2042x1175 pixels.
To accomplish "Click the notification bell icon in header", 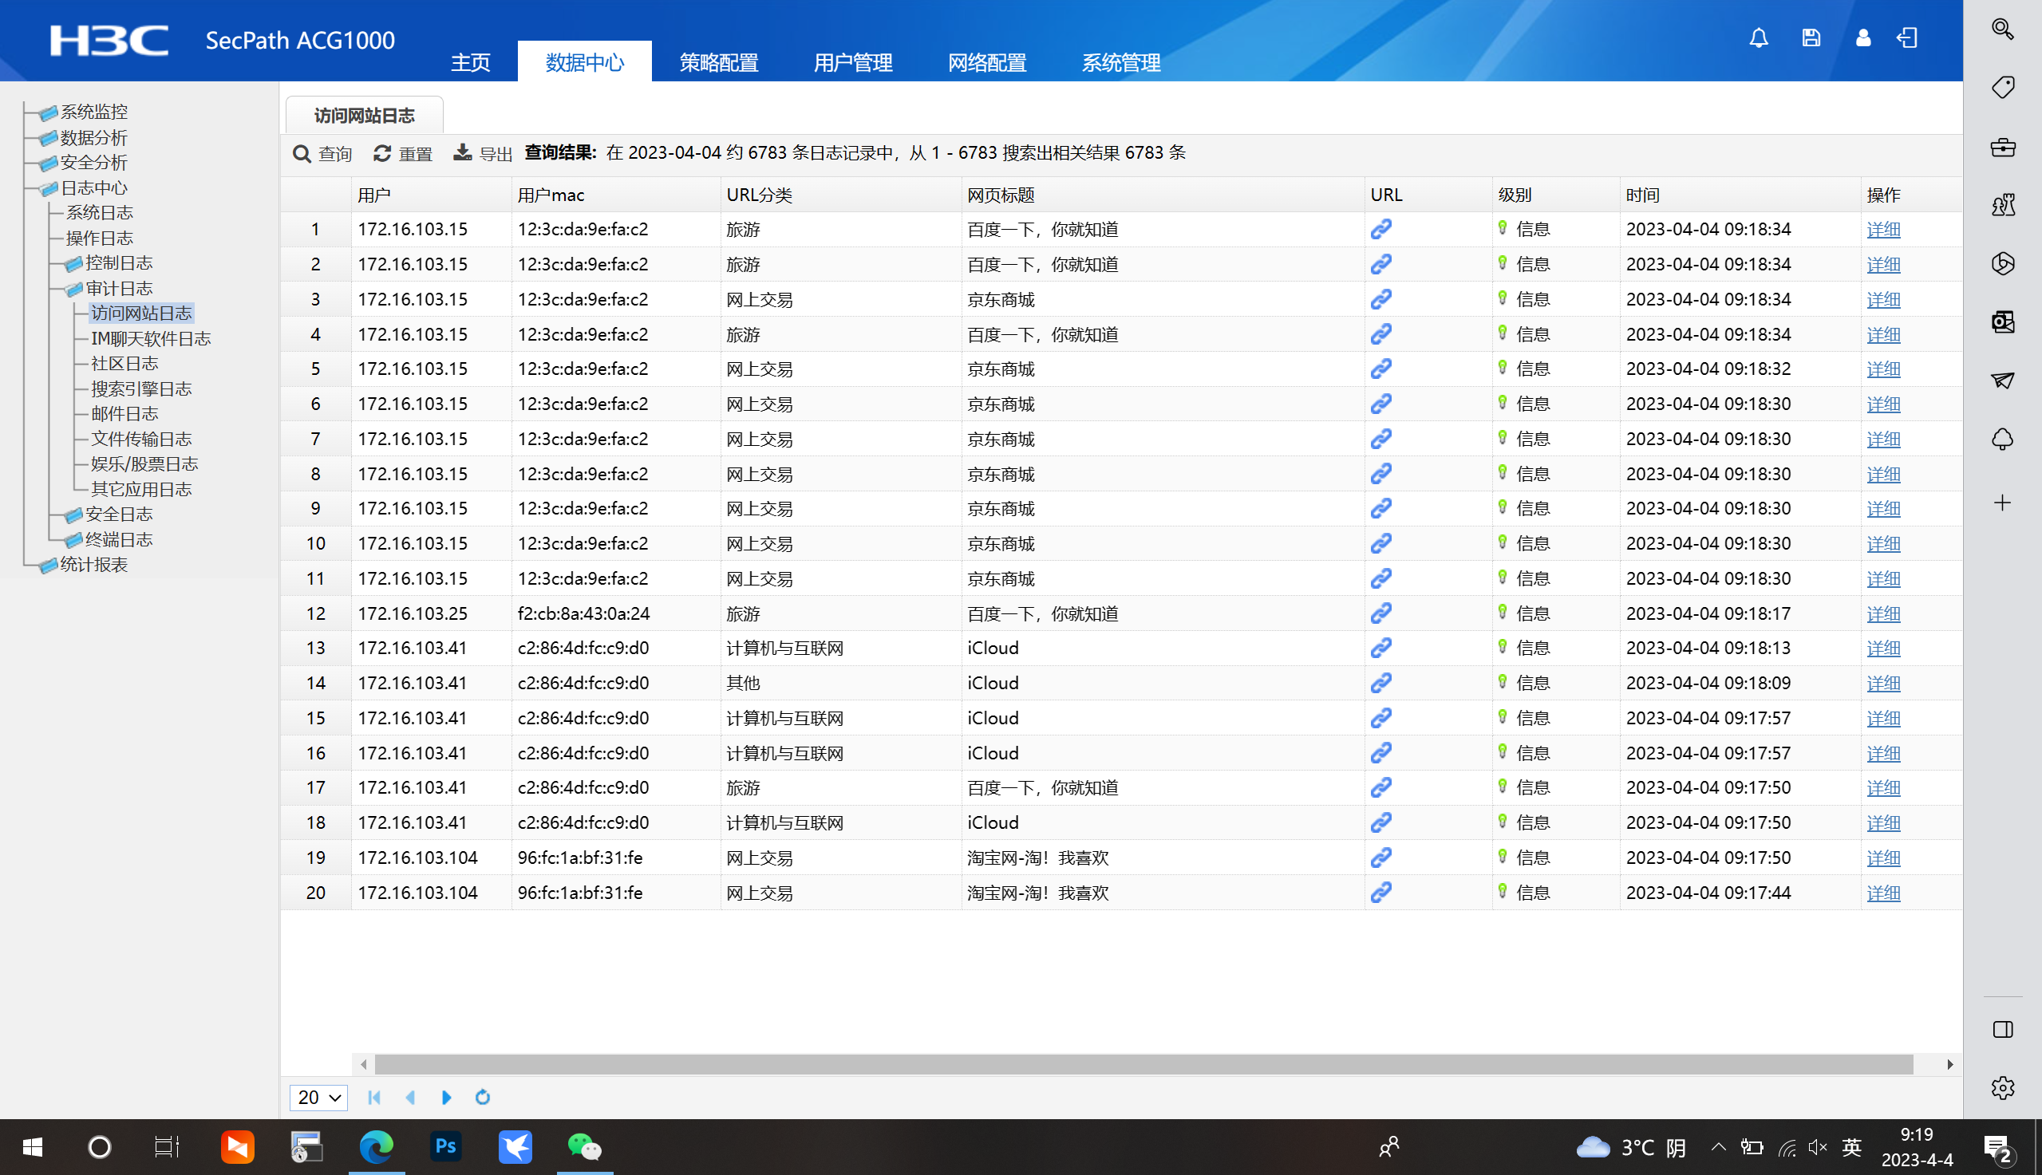I will [x=1758, y=38].
